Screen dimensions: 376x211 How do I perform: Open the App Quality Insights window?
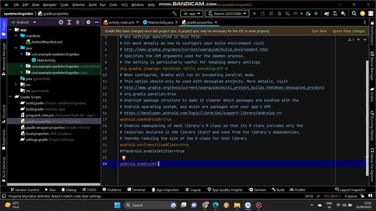[x=225, y=190]
